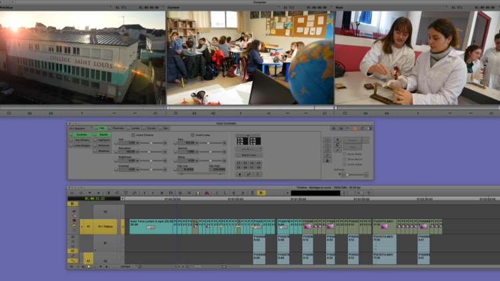This screenshot has height=281, width=500.
Task: Enable the Invert Chroma checkbox
Action: click(x=133, y=135)
